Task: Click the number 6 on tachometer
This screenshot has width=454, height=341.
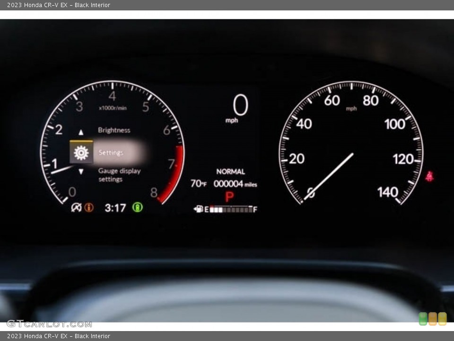Action: coord(167,131)
